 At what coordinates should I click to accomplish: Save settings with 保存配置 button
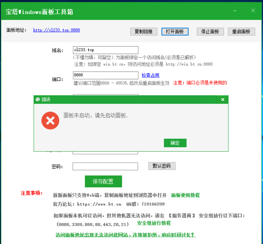point(103,181)
